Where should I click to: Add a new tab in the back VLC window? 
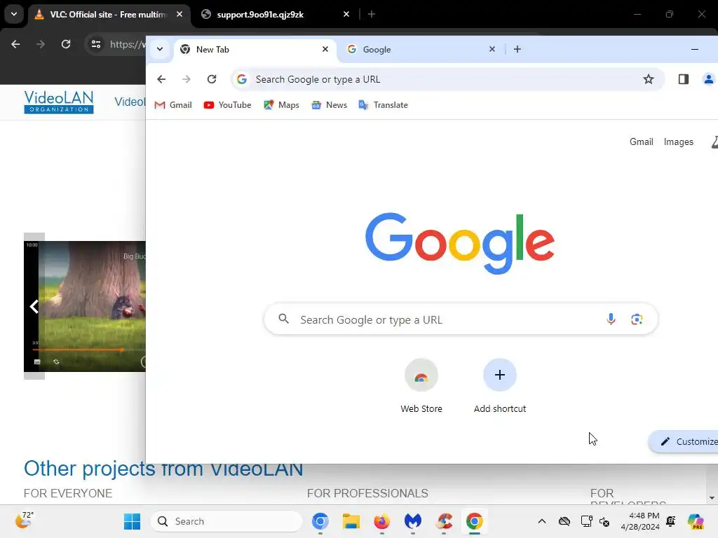click(372, 14)
